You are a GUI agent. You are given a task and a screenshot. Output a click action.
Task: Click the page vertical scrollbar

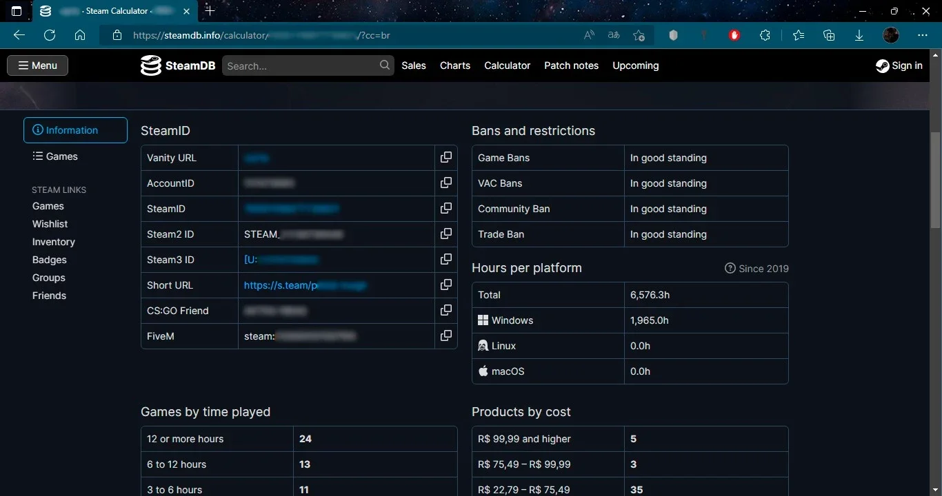coord(936,179)
